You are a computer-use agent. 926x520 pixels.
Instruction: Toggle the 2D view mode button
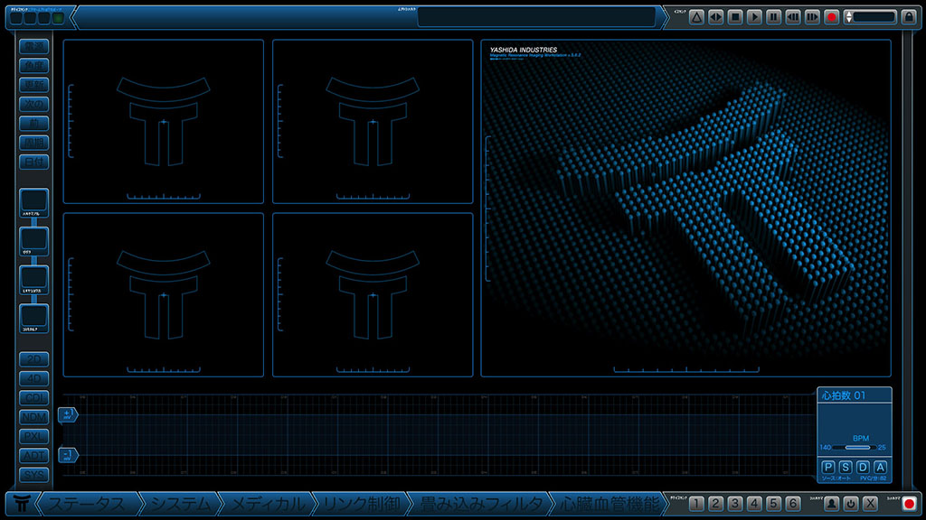[x=34, y=359]
